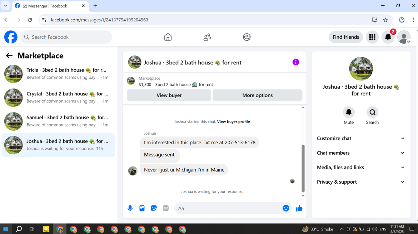Reload the page with the refresh icon

point(30,20)
